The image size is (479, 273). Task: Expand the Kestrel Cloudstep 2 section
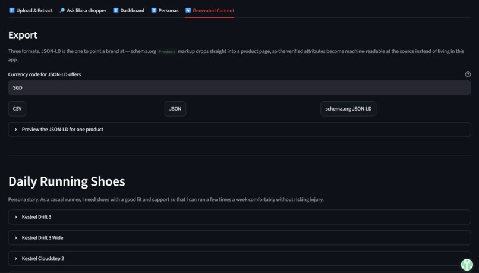click(x=239, y=259)
